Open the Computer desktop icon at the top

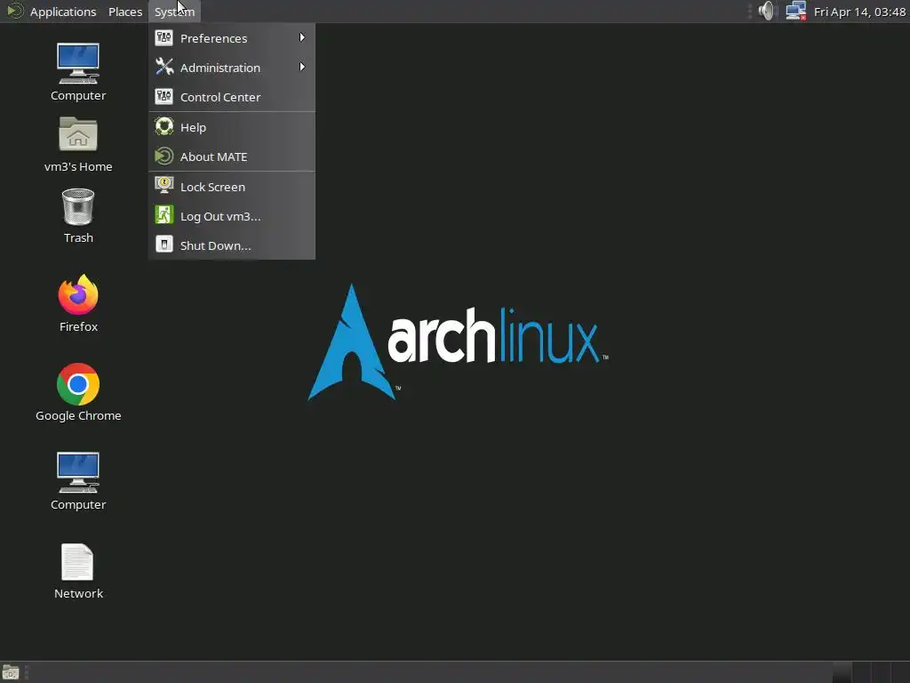pos(78,64)
